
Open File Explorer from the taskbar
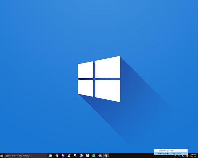[x=50, y=156]
